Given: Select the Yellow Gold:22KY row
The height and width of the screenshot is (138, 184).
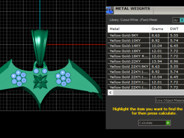Looking at the screenshot, I should pos(146,61).
